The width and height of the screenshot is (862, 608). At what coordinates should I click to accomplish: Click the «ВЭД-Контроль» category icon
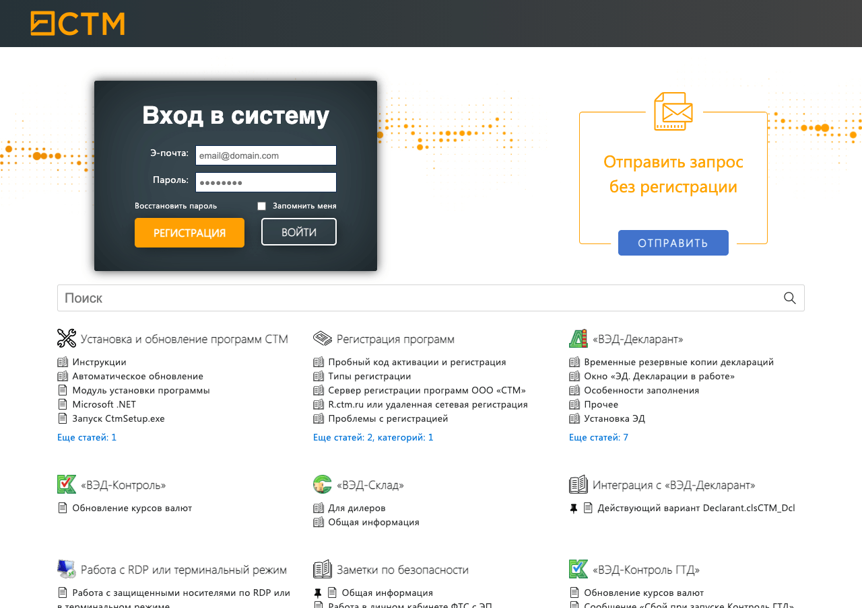pyautogui.click(x=67, y=484)
